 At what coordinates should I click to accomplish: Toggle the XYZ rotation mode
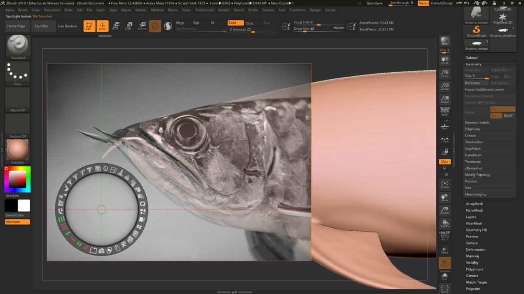coord(445,162)
